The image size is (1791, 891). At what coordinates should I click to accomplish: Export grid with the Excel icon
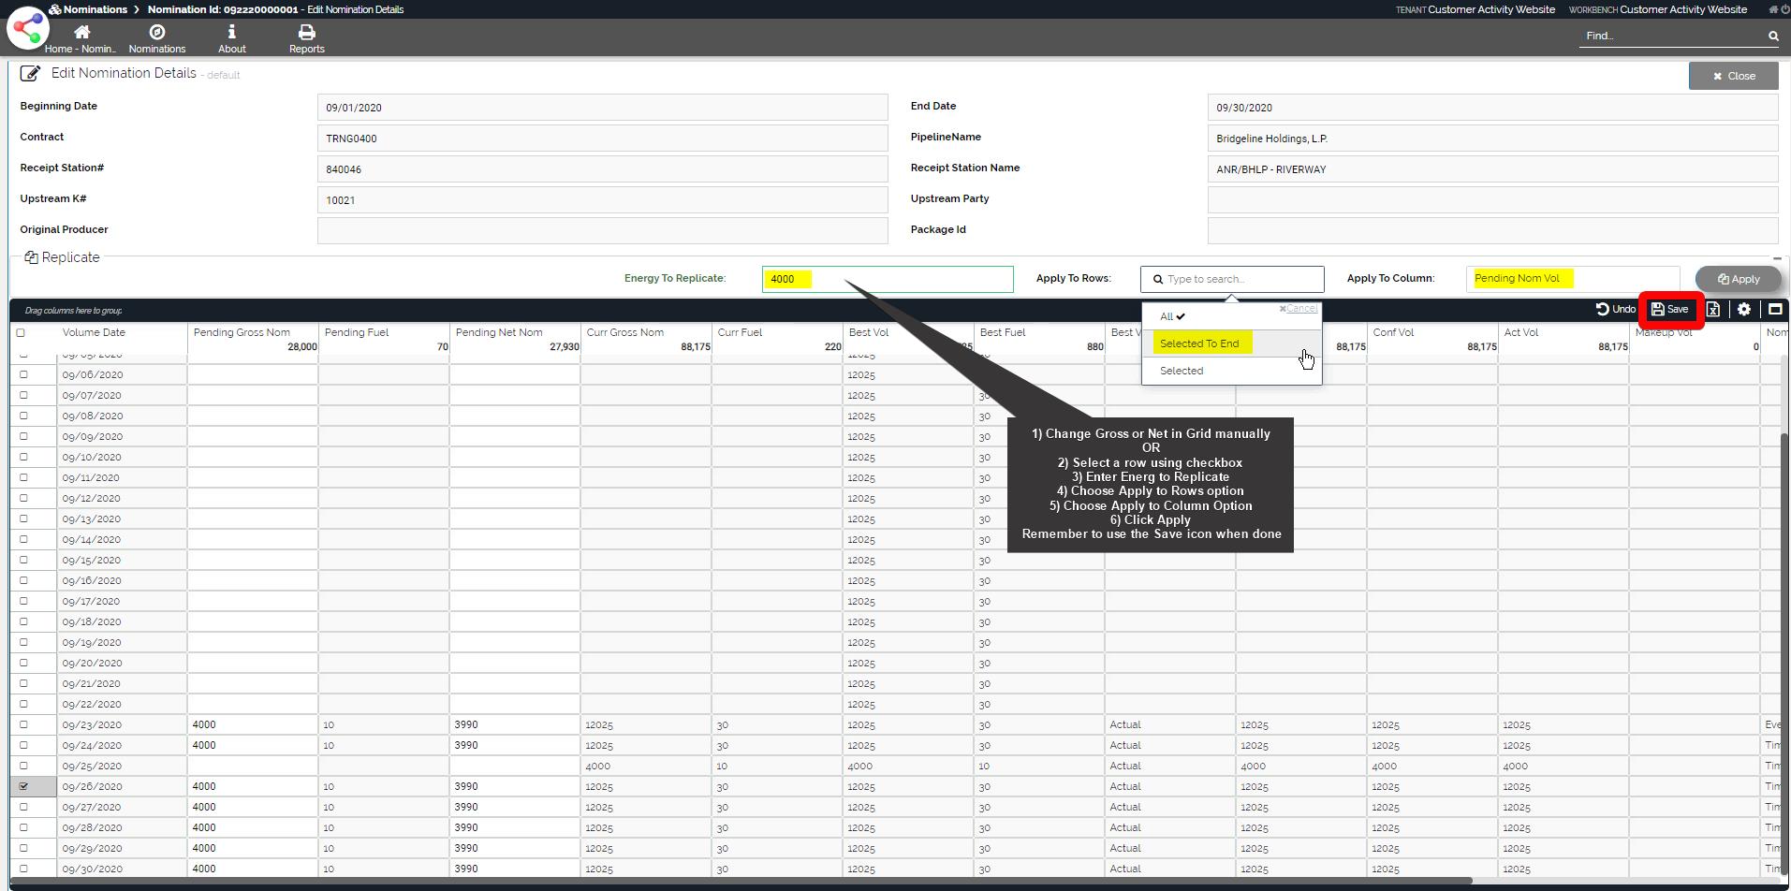tap(1712, 309)
